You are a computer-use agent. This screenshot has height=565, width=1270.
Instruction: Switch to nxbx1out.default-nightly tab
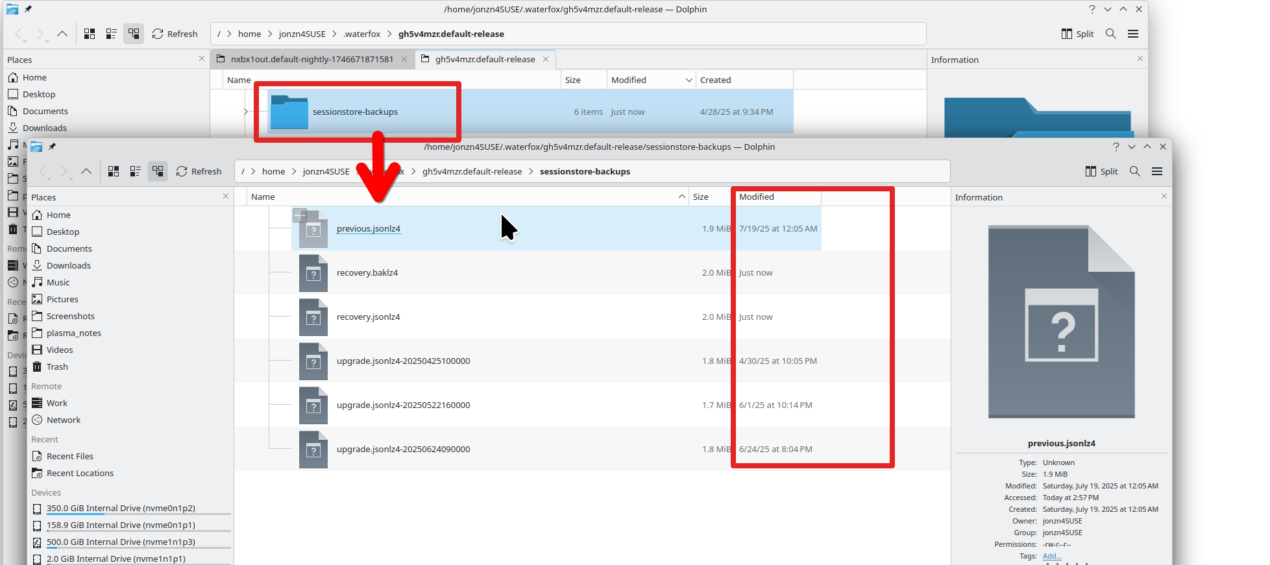(x=311, y=59)
